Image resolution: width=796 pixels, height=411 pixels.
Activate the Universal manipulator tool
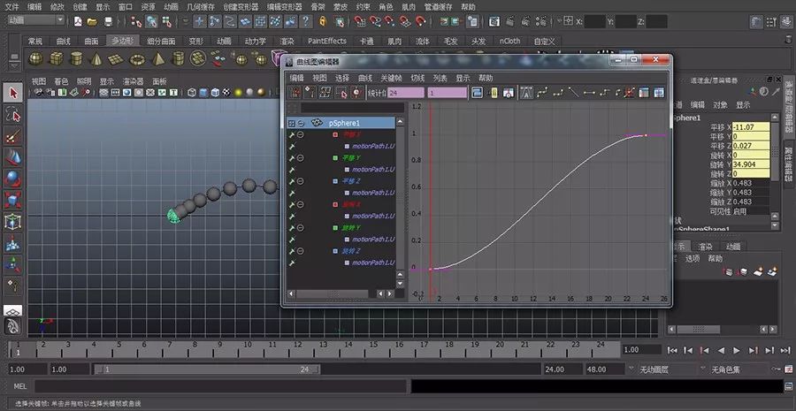[x=13, y=221]
